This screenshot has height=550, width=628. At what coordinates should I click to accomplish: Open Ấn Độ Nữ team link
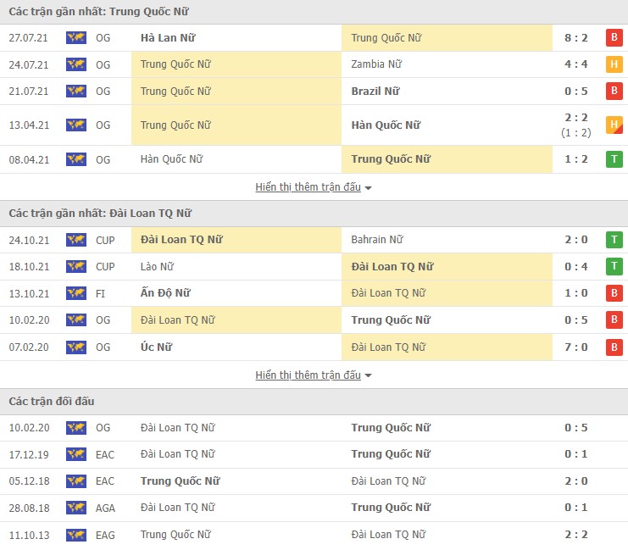pyautogui.click(x=165, y=293)
